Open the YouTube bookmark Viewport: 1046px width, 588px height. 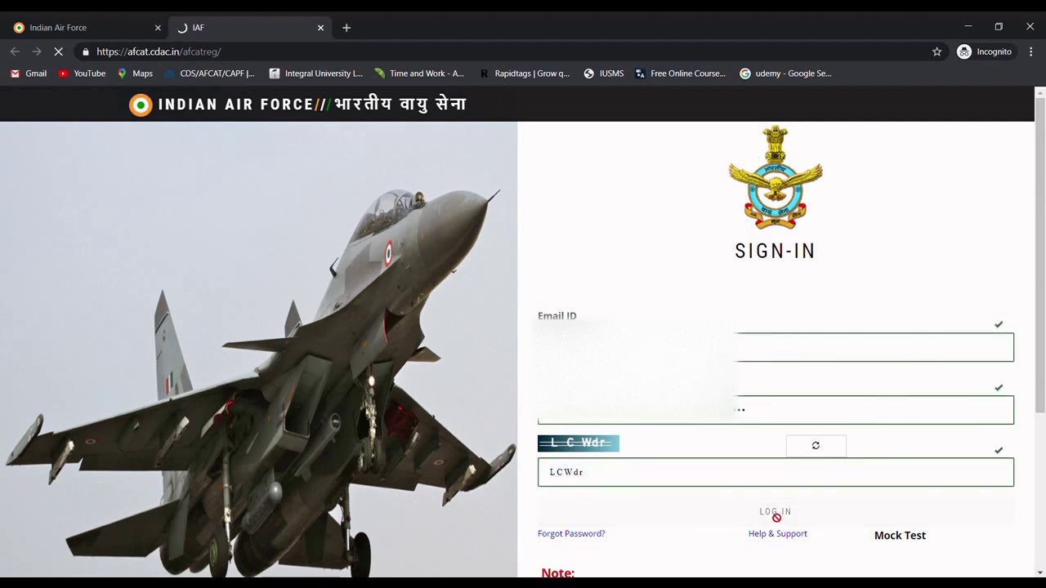pos(82,73)
